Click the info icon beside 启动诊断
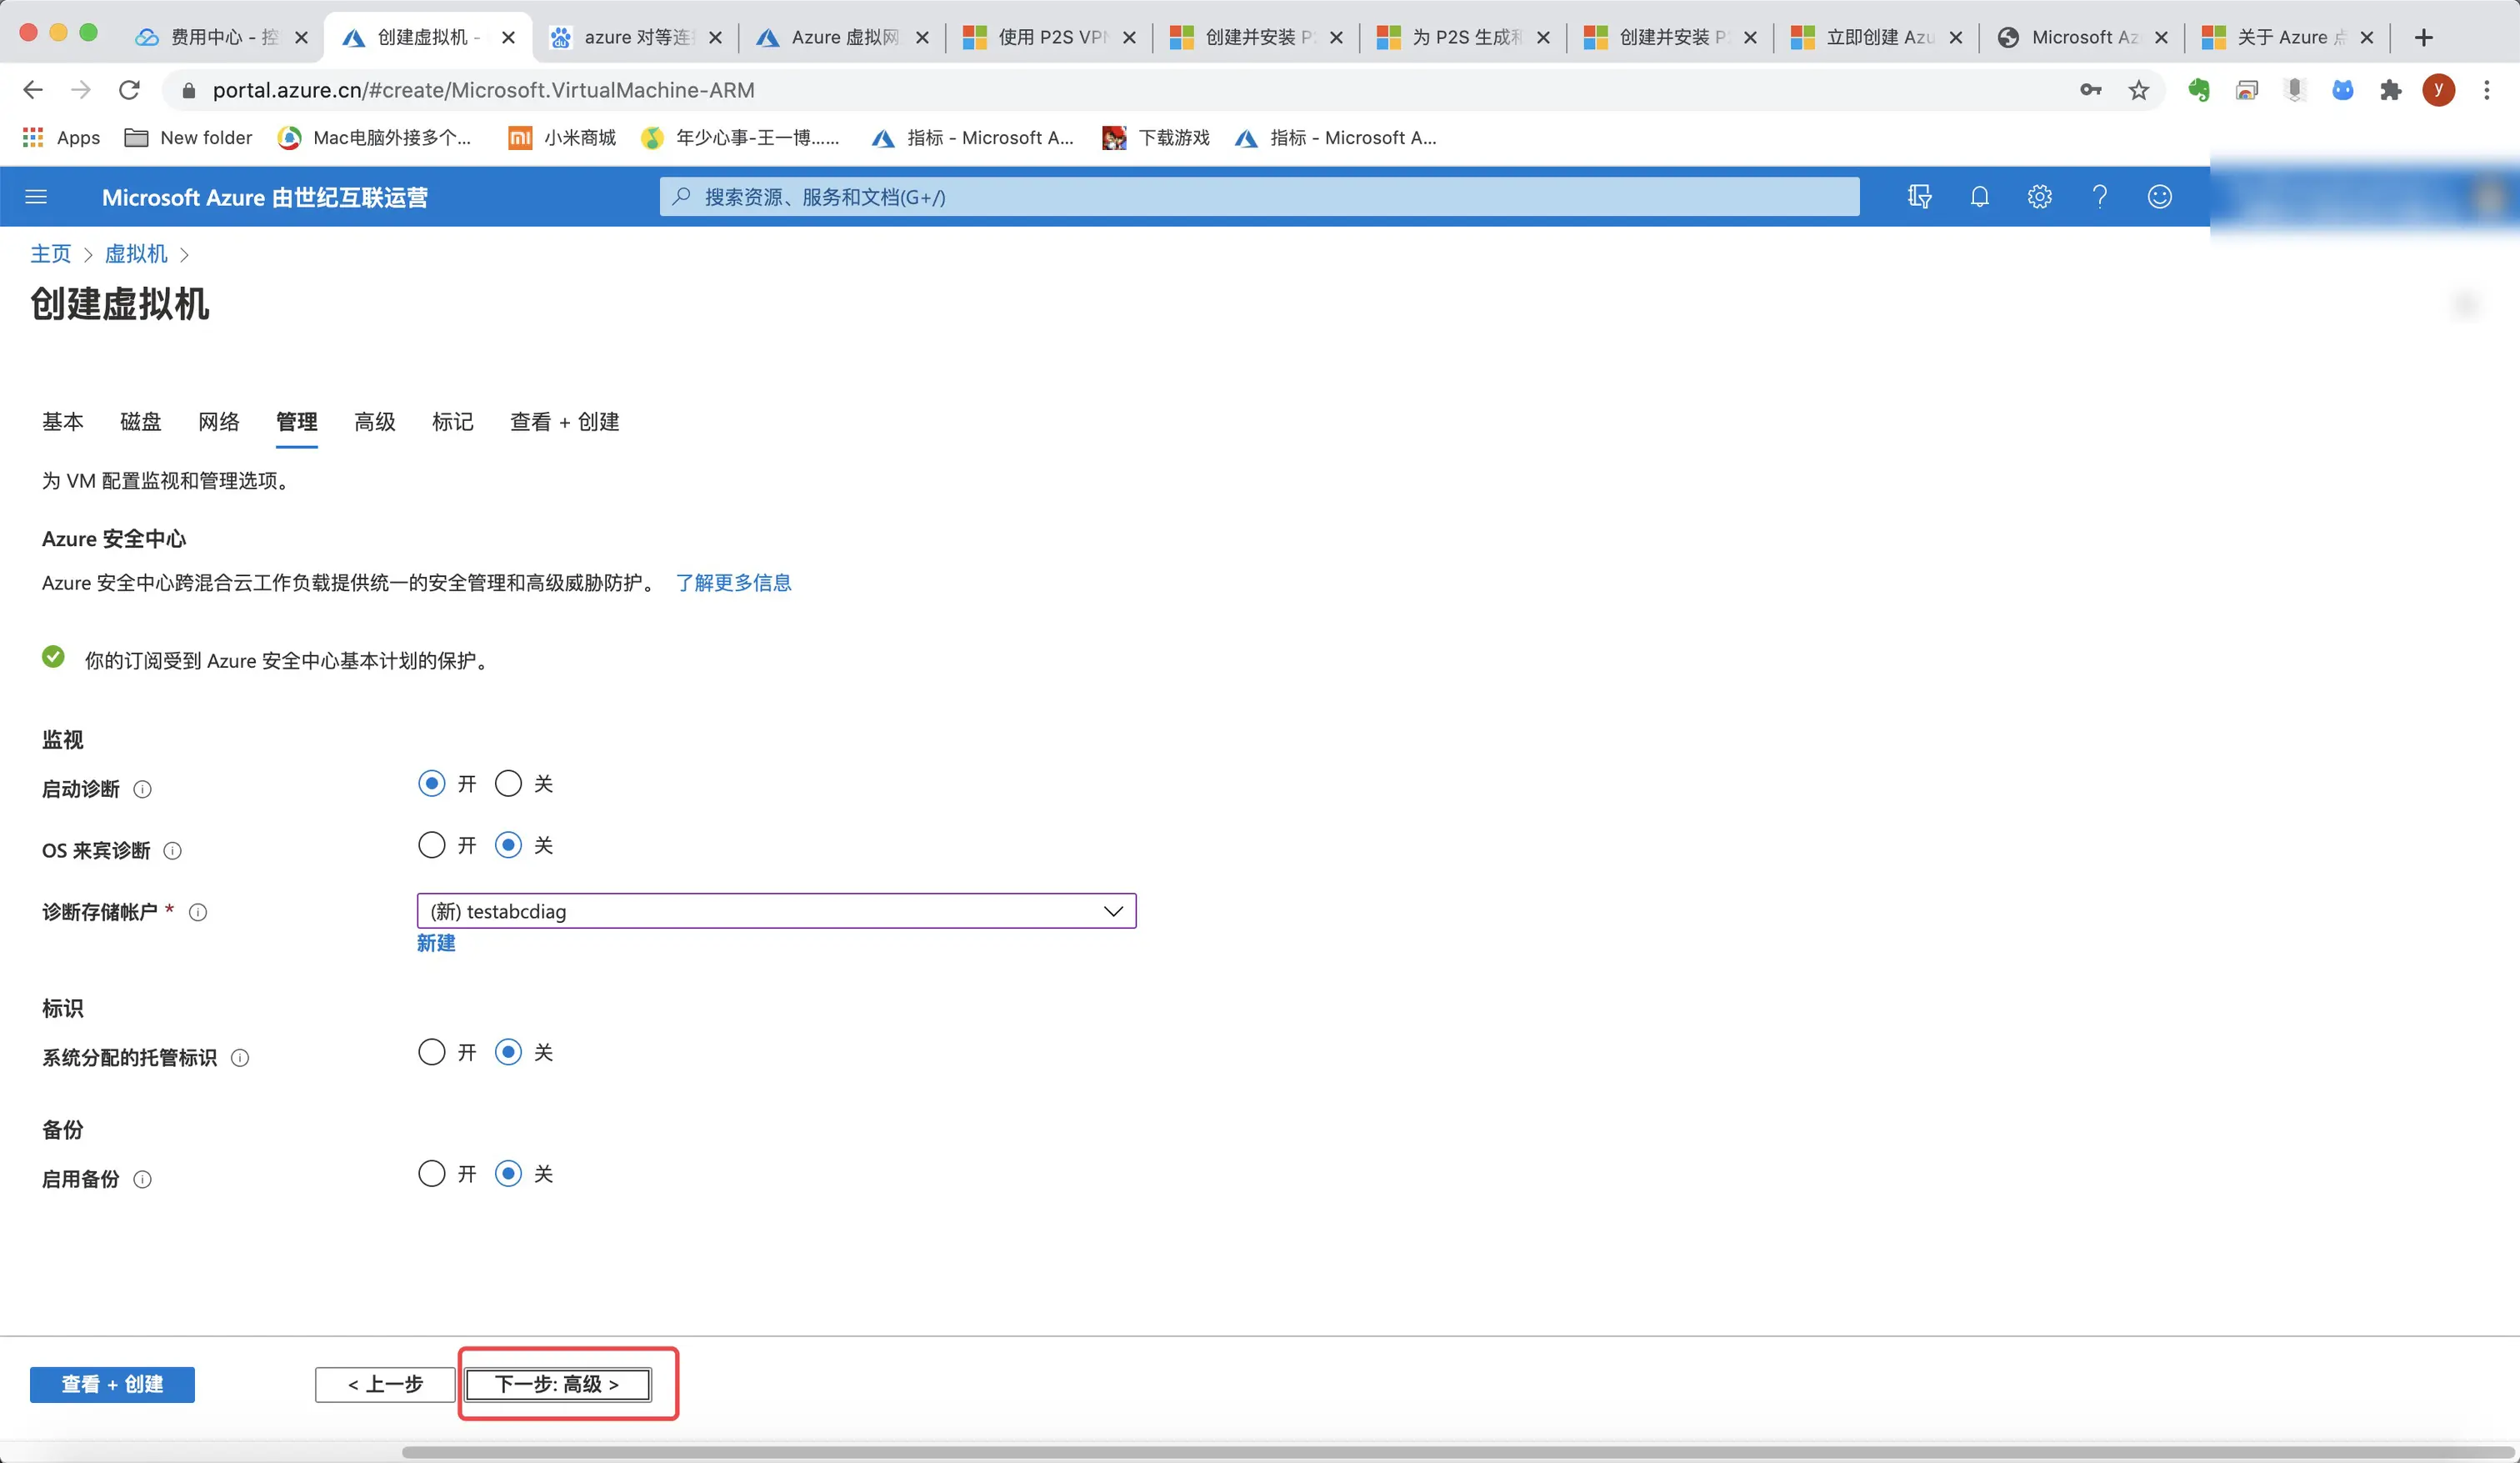2520x1463 pixels. (143, 789)
